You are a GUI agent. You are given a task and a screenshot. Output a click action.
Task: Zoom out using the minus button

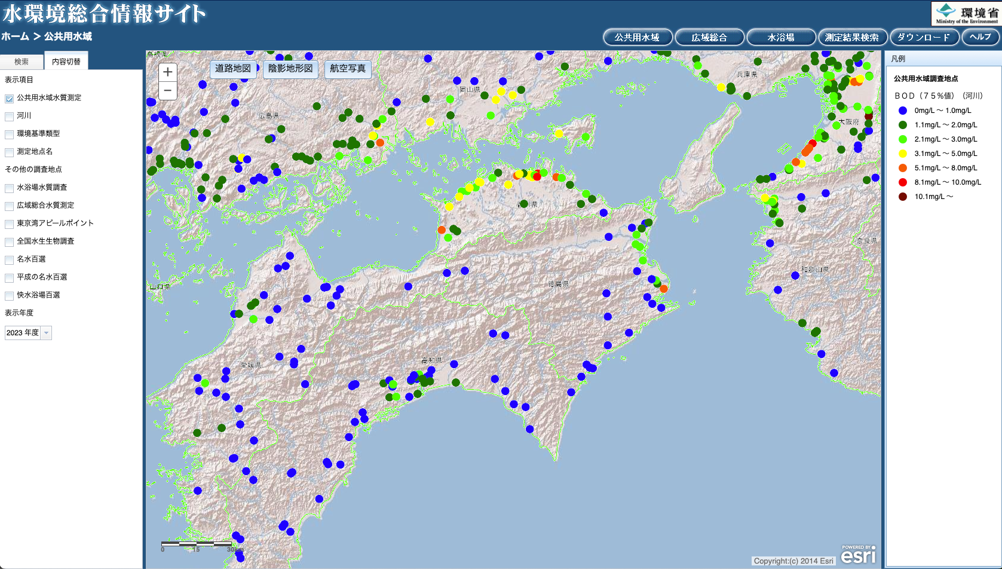point(168,91)
